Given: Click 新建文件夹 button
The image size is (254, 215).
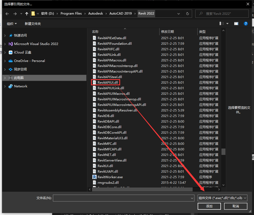Looking at the screenshot, I should [33, 24].
